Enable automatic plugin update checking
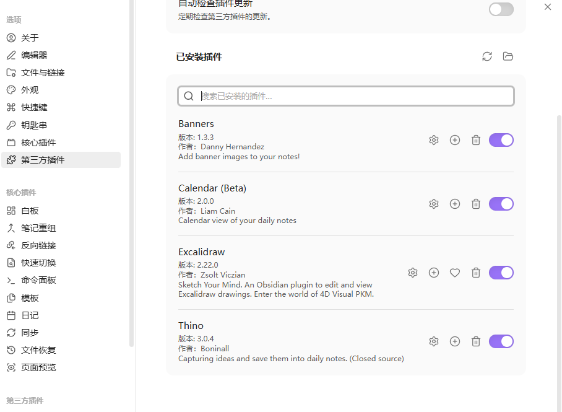Viewport: 562px width, 412px height. coord(501,9)
